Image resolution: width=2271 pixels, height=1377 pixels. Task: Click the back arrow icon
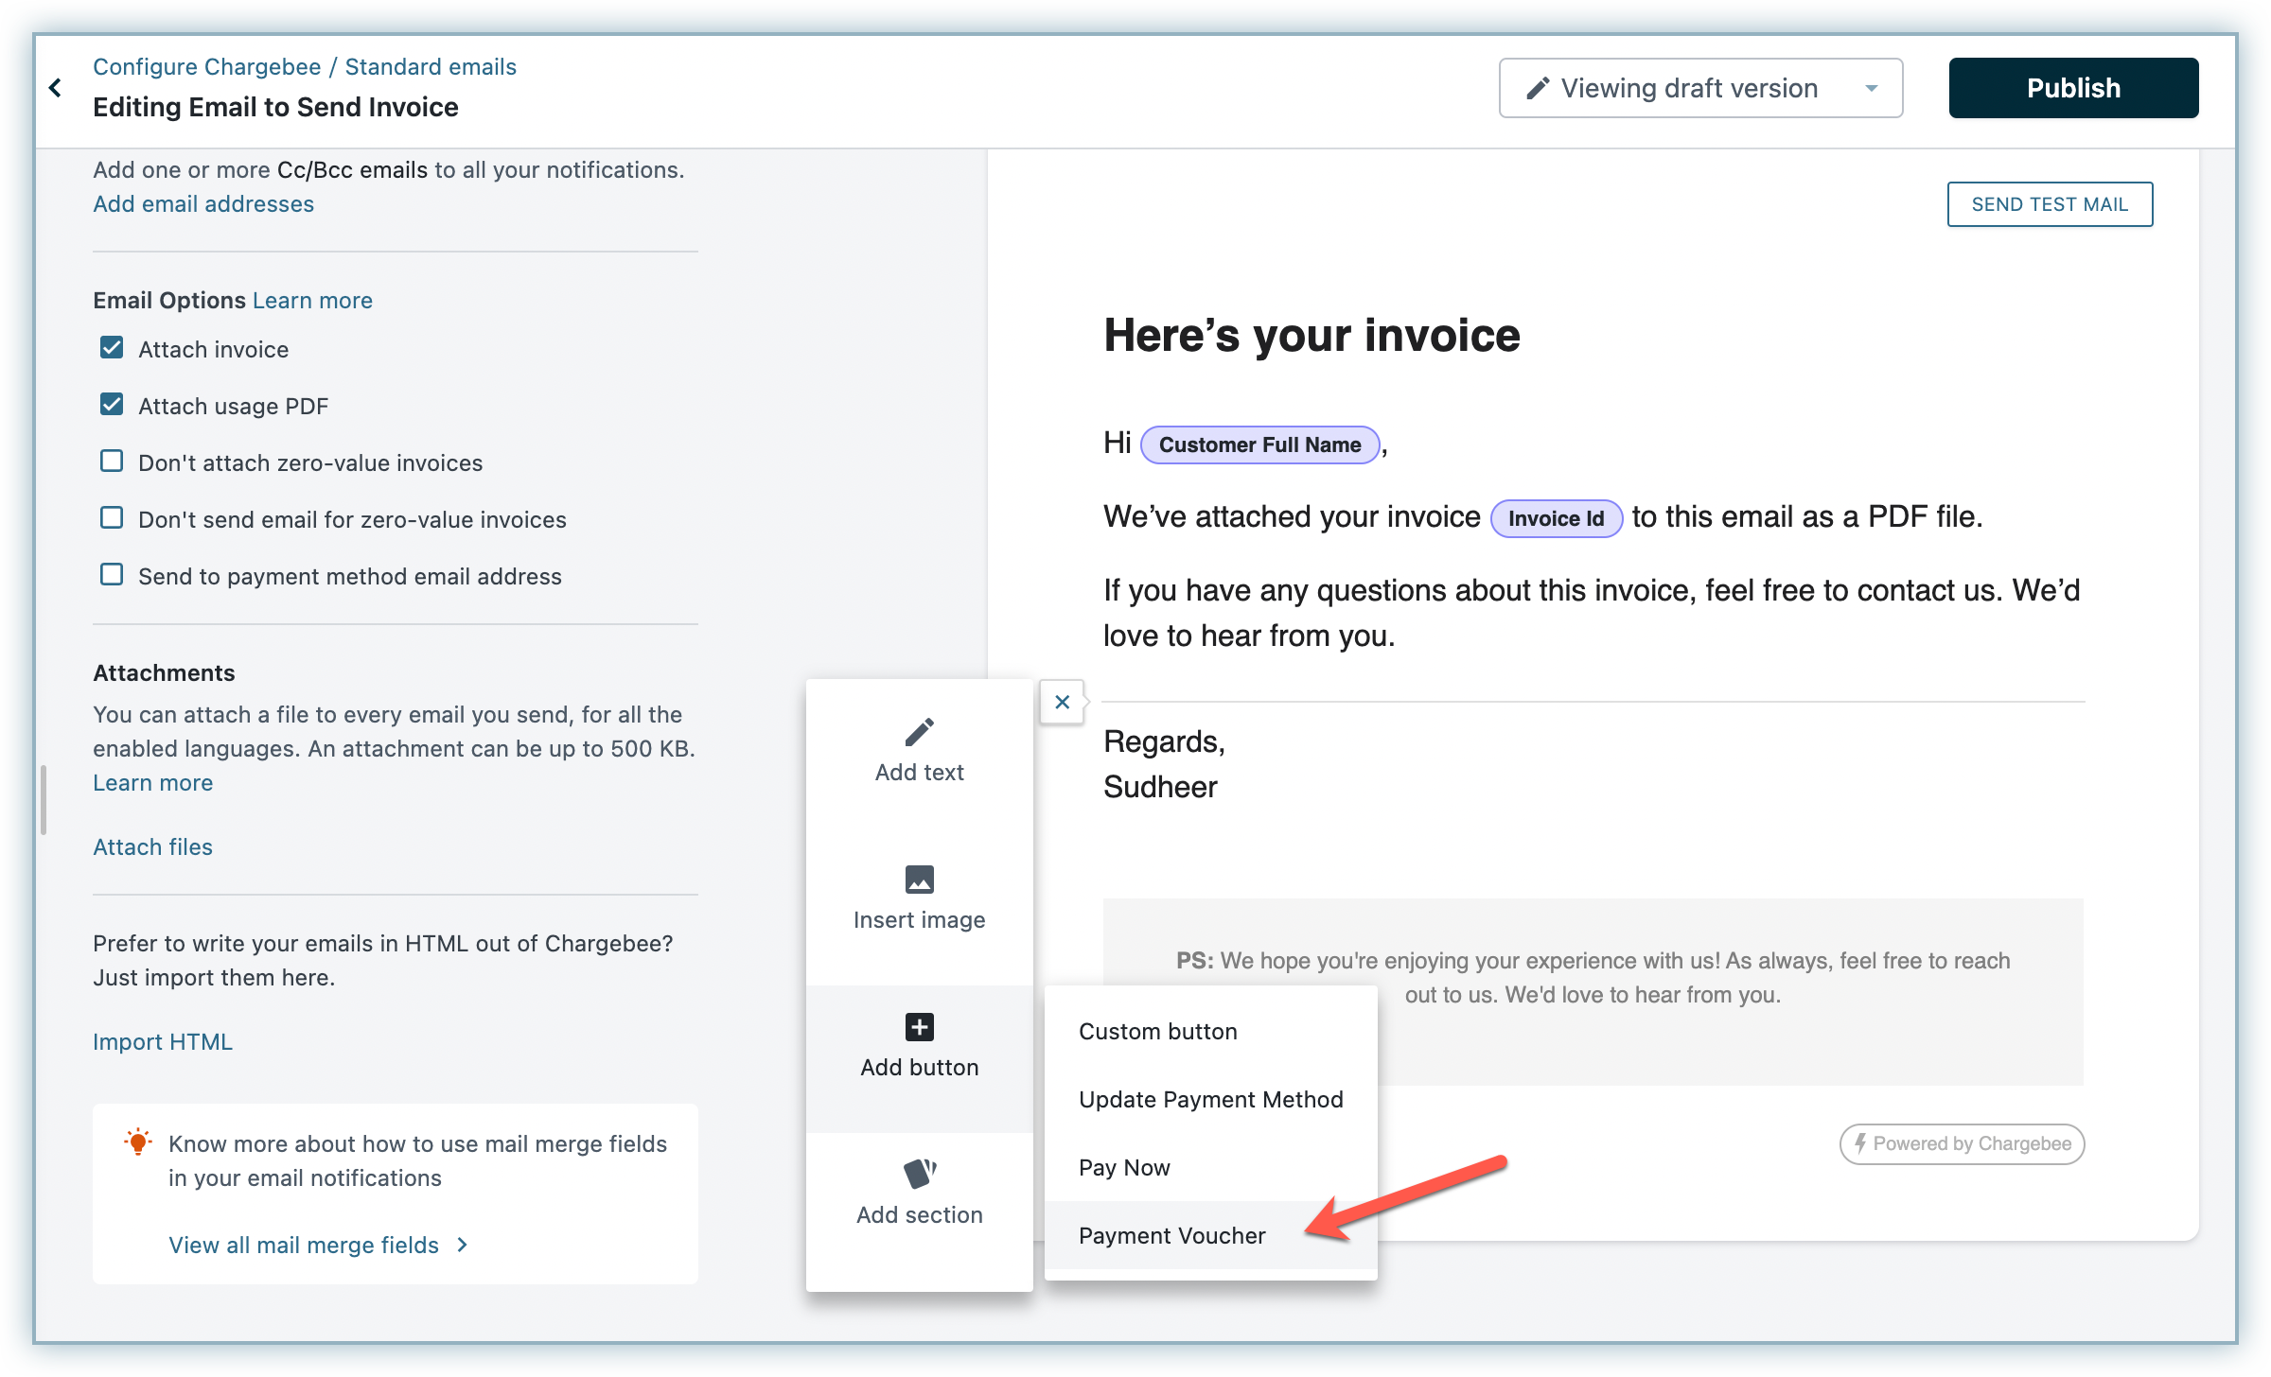(56, 88)
